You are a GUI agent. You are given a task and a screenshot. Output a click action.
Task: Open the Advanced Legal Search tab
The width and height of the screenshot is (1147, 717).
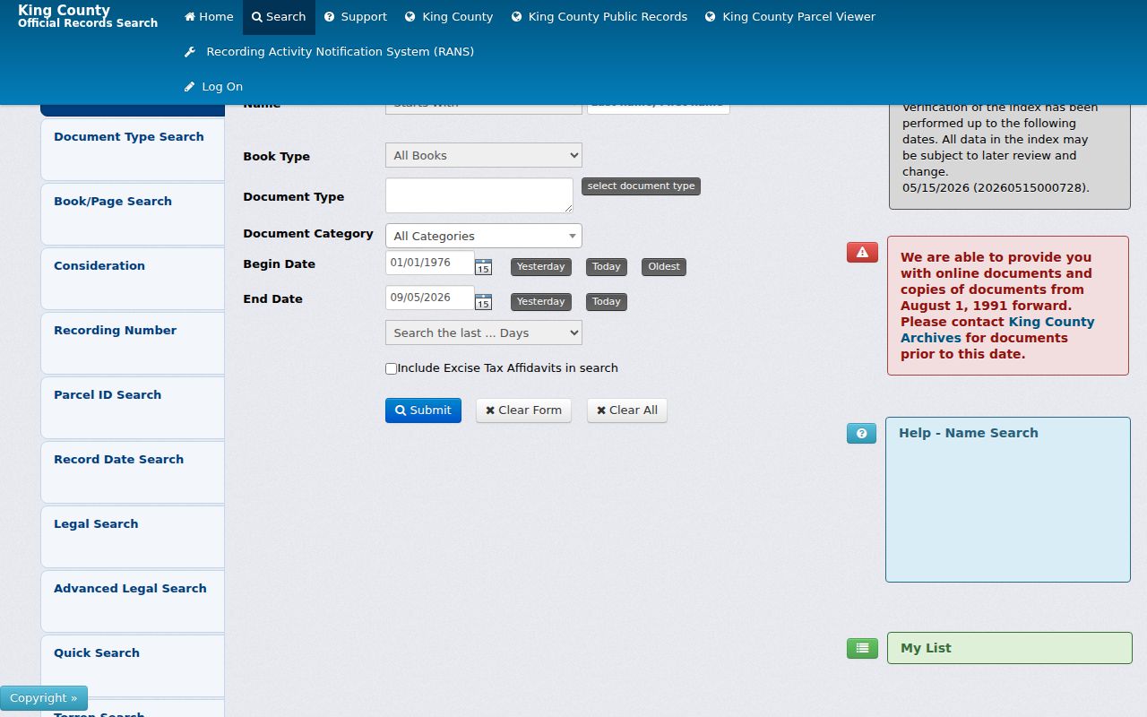tap(133, 601)
